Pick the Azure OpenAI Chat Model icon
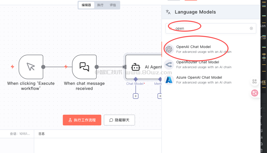The height and width of the screenshot is (153, 267). pos(169,80)
